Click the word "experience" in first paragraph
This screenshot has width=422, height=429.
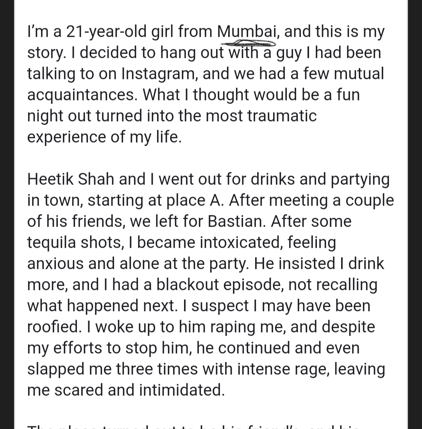66,137
